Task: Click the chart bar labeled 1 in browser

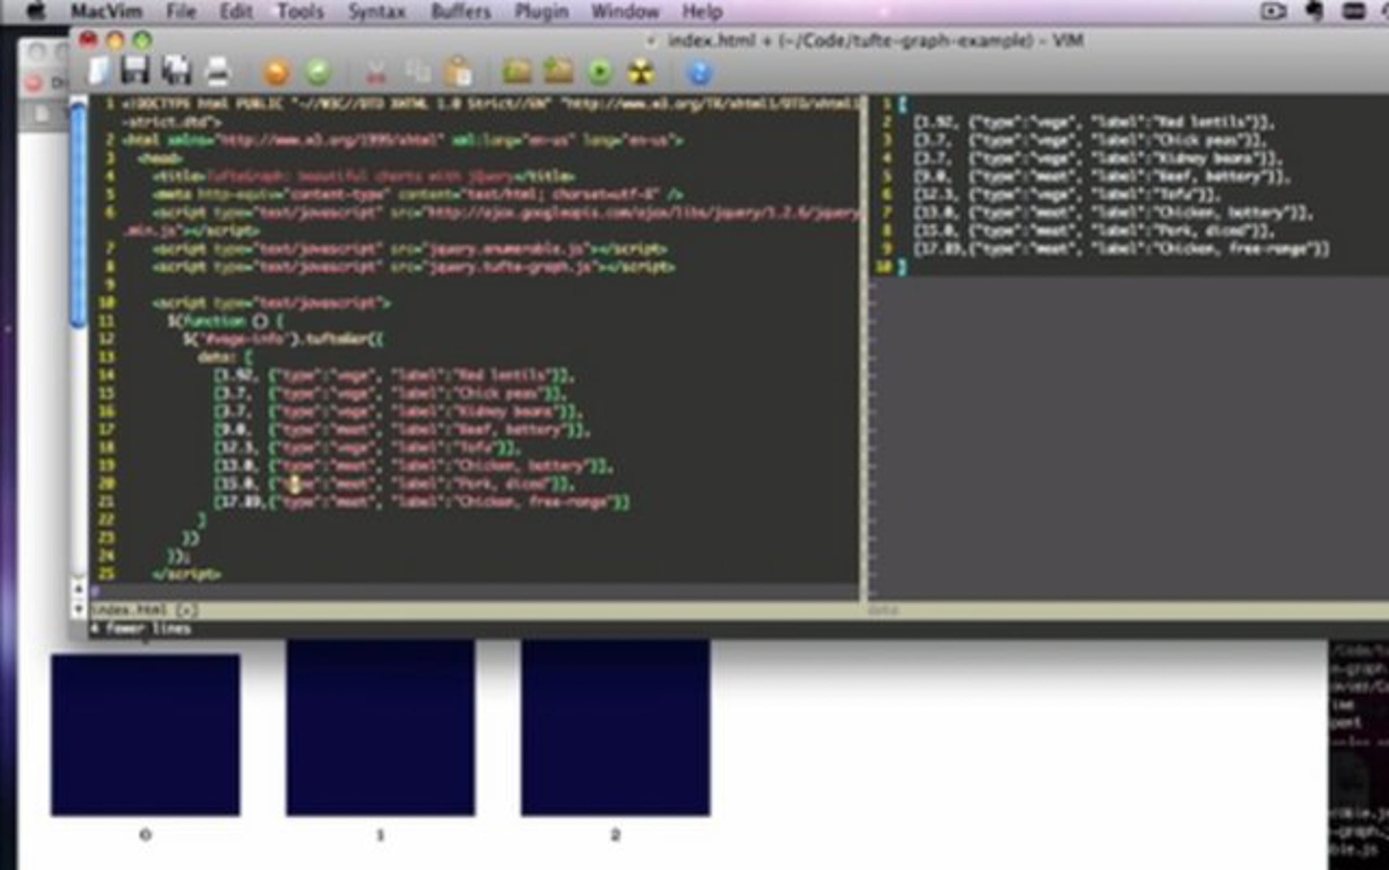Action: pyautogui.click(x=380, y=728)
